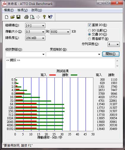Close the ATTO Disk Benchmark window

(117, 3)
